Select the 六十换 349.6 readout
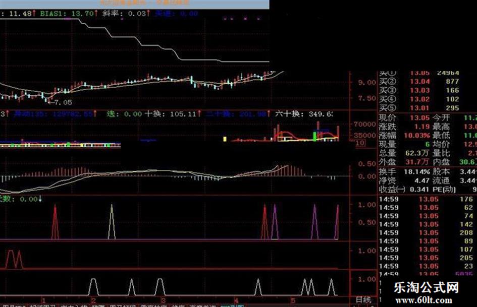The image size is (477, 307). [303, 114]
